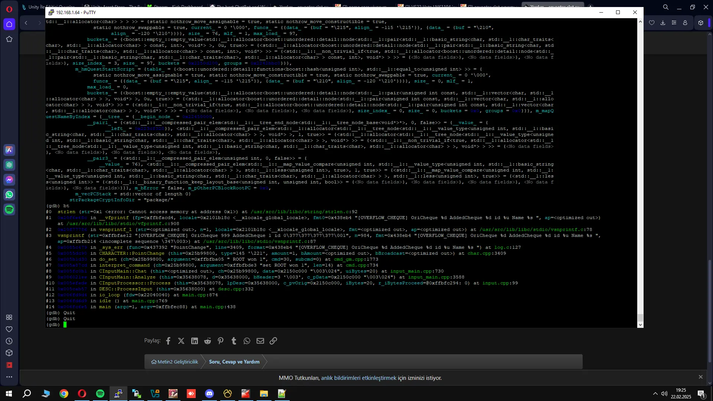Expand the bookmarks heart panel

652,23
